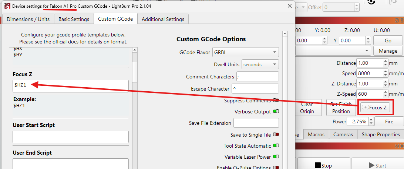Expand the dropdown next to Manage

tap(333, 51)
